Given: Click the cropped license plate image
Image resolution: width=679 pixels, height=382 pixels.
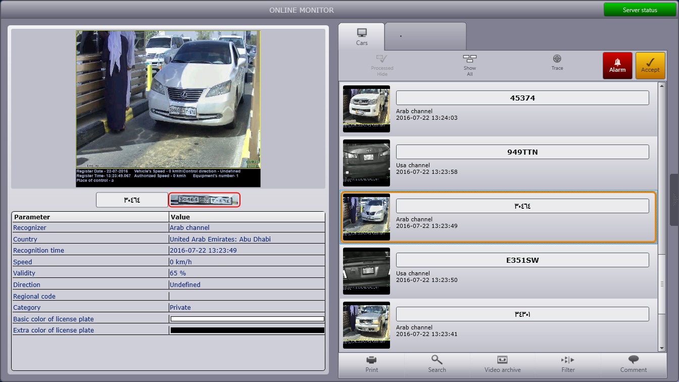Looking at the screenshot, I should 204,200.
